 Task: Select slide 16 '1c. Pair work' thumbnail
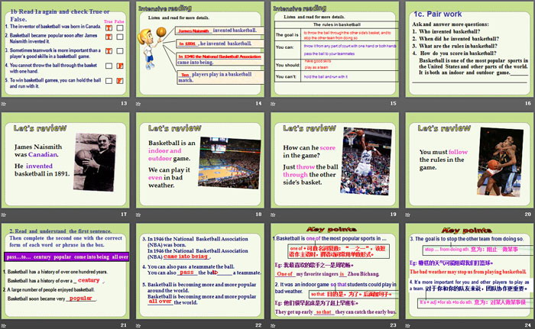pos(469,50)
